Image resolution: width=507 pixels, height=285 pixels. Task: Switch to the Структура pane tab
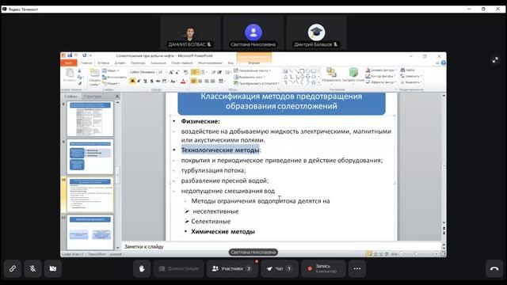[x=93, y=97]
